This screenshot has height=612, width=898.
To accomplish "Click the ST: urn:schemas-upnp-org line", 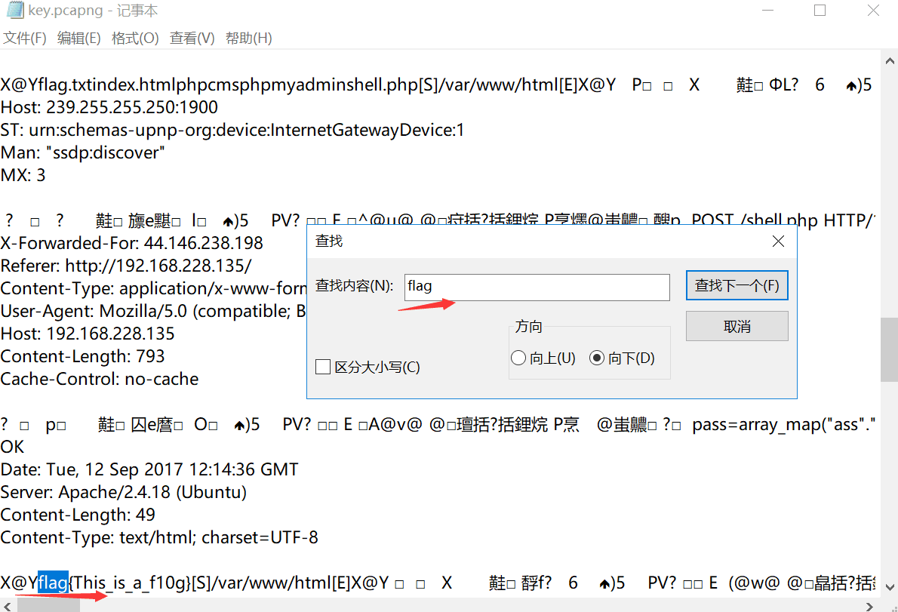I will pos(232,130).
